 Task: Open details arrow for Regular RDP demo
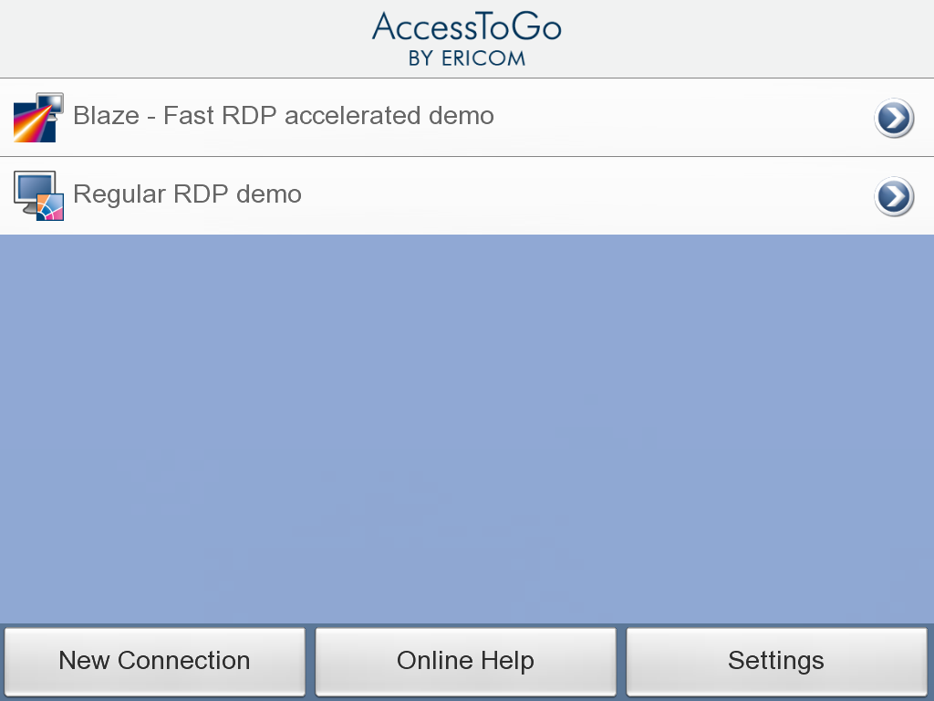tap(894, 197)
